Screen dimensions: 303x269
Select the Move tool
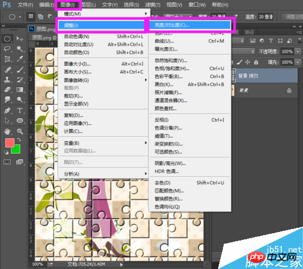tap(19, 39)
